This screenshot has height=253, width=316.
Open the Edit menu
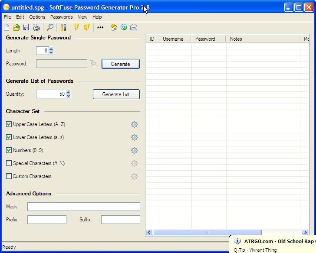[x=20, y=17]
